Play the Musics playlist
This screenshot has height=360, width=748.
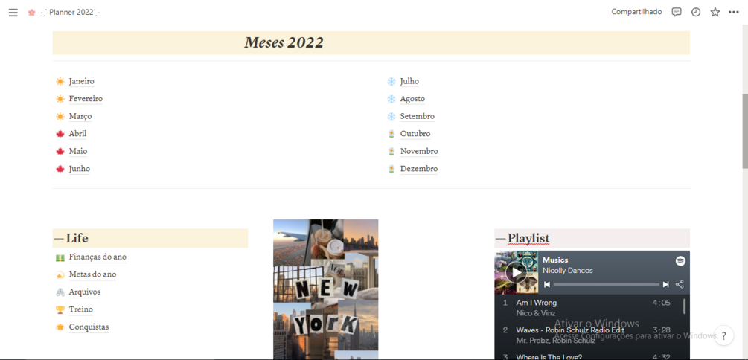click(x=517, y=272)
